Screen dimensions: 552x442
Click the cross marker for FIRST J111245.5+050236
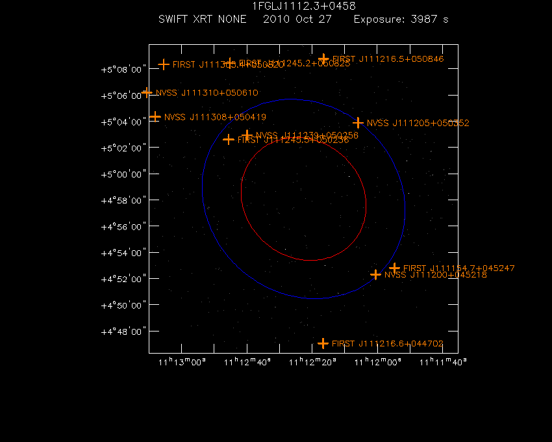(x=229, y=140)
